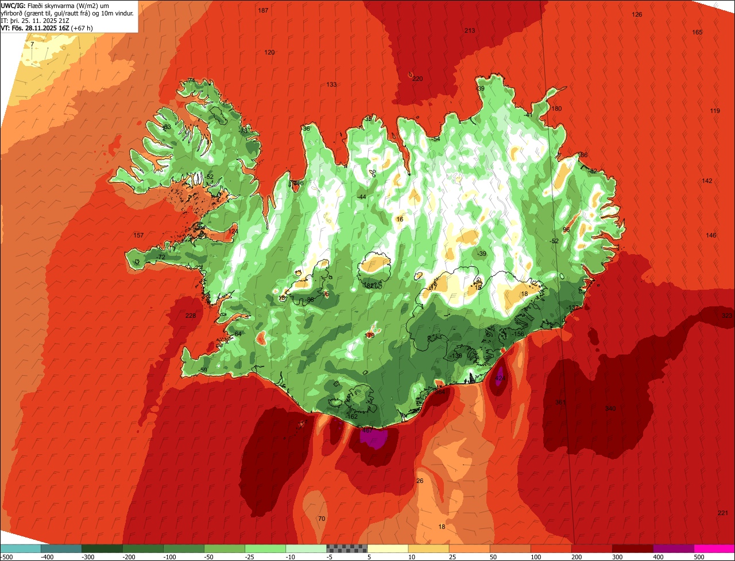The height and width of the screenshot is (561, 735).
Task: Click the dark teal -400 to -300 legend swatch
Action: 61,548
